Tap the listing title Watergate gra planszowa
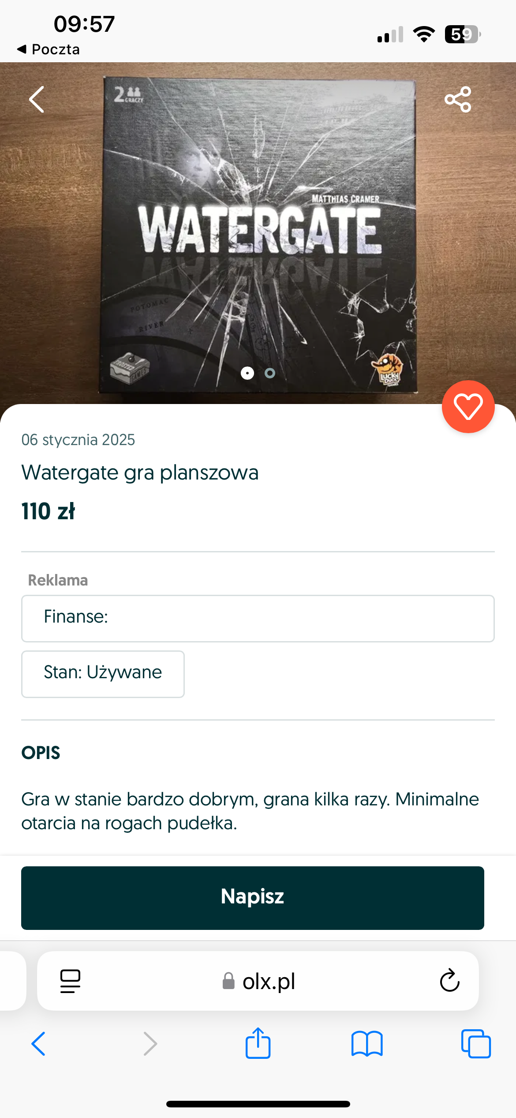Image resolution: width=516 pixels, height=1118 pixels. (x=140, y=472)
